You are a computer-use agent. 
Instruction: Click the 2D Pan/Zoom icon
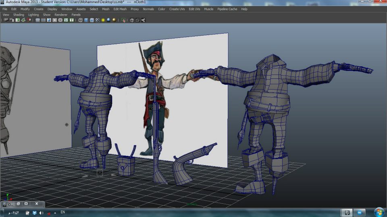(29, 20)
